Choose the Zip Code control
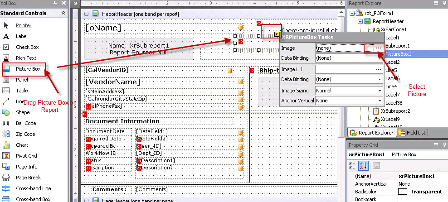448x202 pixels. pyautogui.click(x=25, y=134)
